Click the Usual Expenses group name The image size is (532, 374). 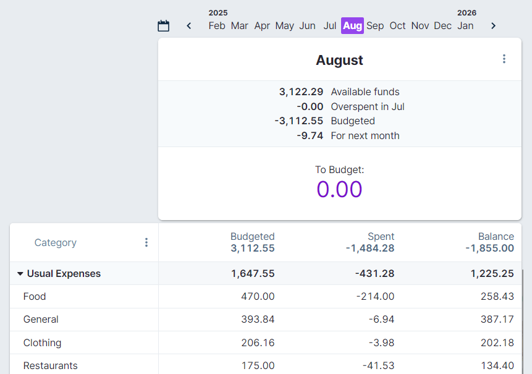pyautogui.click(x=64, y=273)
